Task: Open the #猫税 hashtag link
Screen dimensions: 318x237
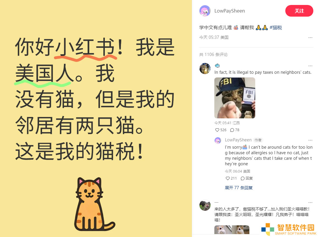Action: tap(276, 27)
